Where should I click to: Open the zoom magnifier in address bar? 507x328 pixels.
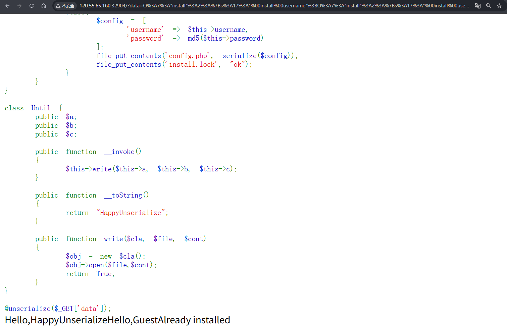(x=489, y=6)
